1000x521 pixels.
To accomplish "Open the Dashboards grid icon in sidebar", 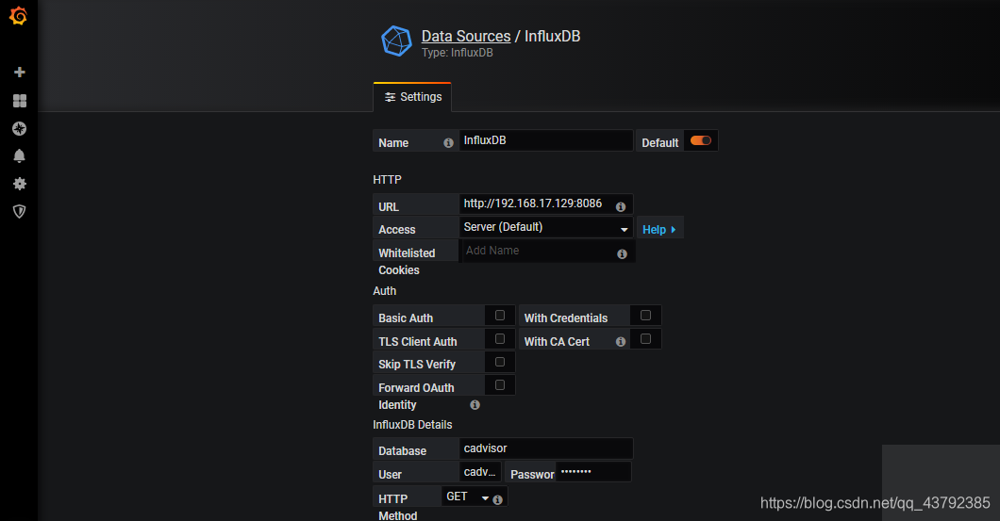I will [20, 101].
